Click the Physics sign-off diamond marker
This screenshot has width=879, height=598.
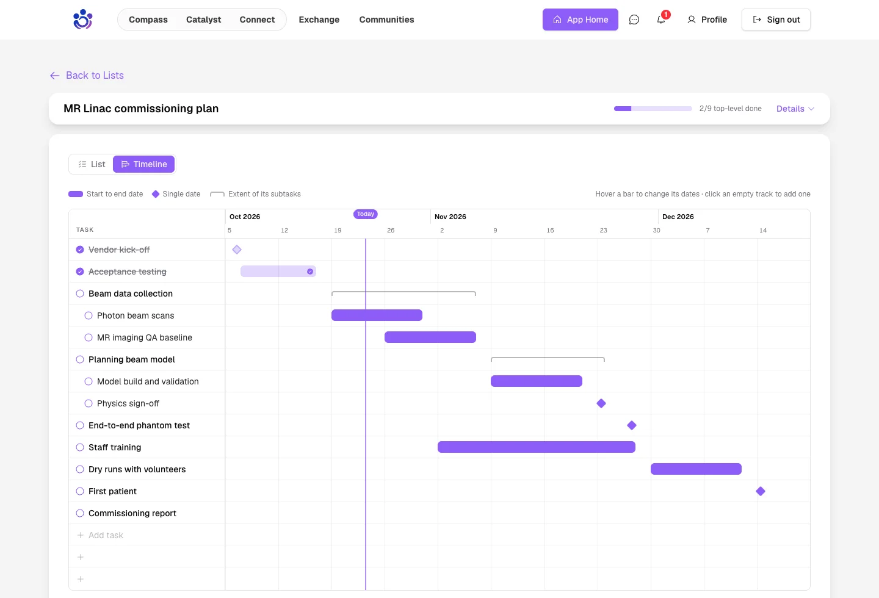(x=601, y=403)
